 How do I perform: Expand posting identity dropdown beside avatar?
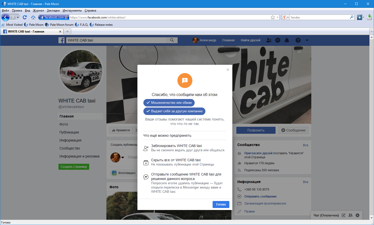coord(123,157)
